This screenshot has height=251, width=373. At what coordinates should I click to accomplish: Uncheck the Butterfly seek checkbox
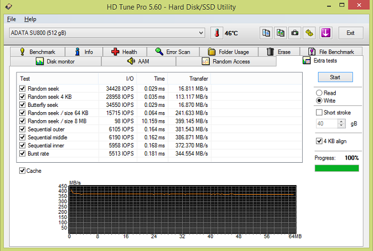point(22,105)
